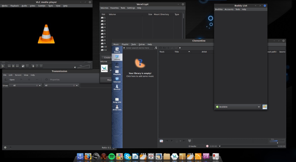
Task: Open Transmission options gear at bottom
Action: click(x=5, y=148)
